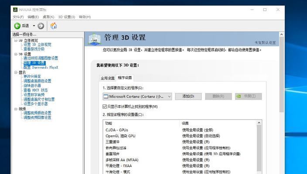Open the 3D 设置(3) menu
Viewport: 307px width, 174px height.
[67, 17]
